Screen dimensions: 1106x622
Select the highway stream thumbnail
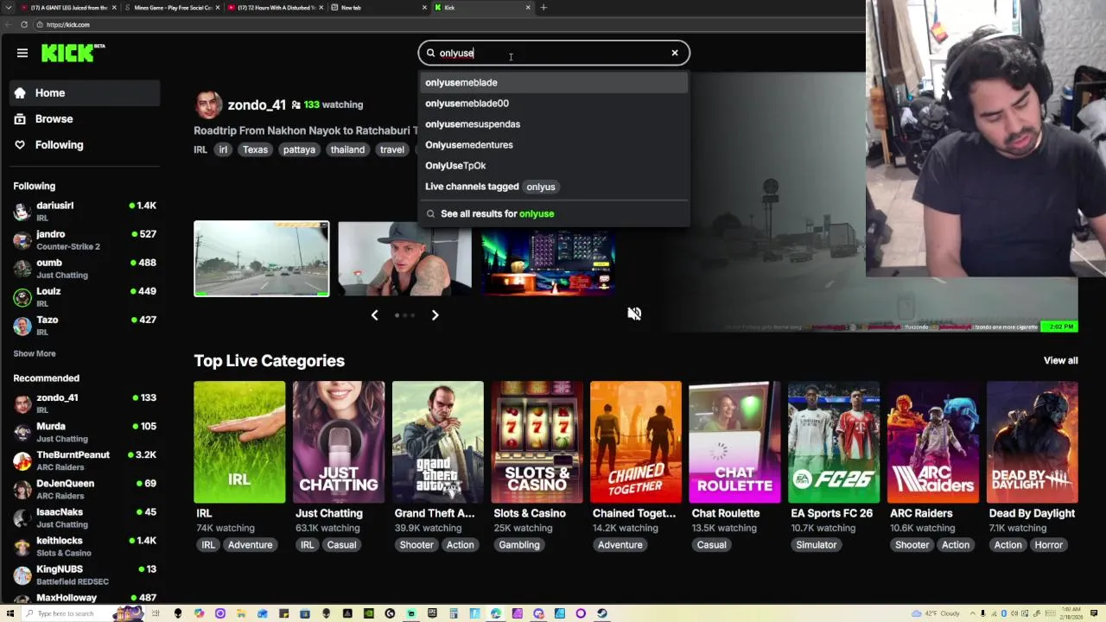262,258
